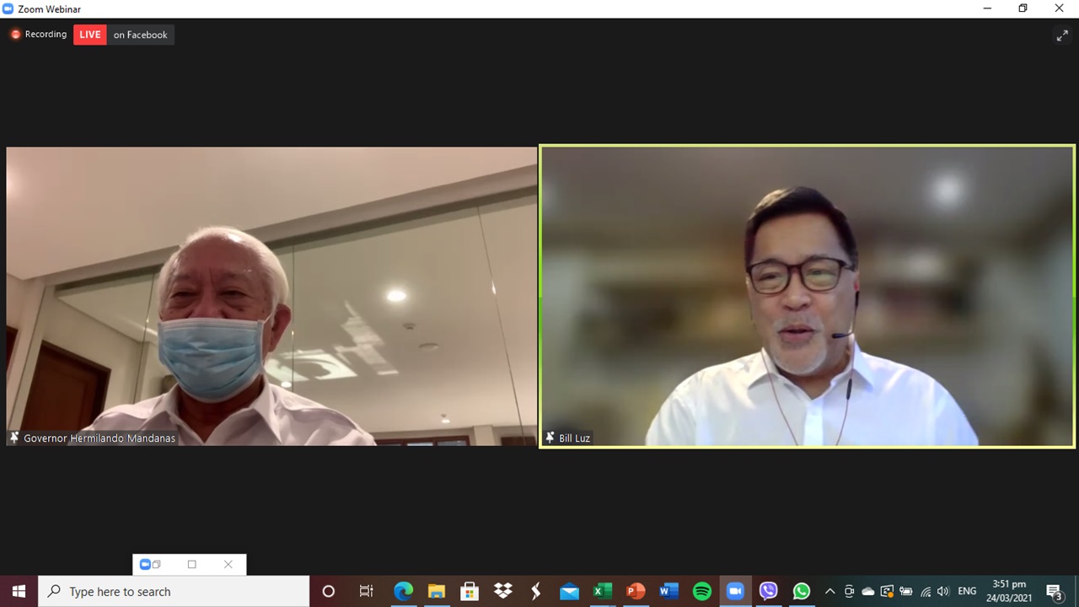Open the 'on Facebook' live stream label
This screenshot has height=607, width=1079.
click(141, 35)
